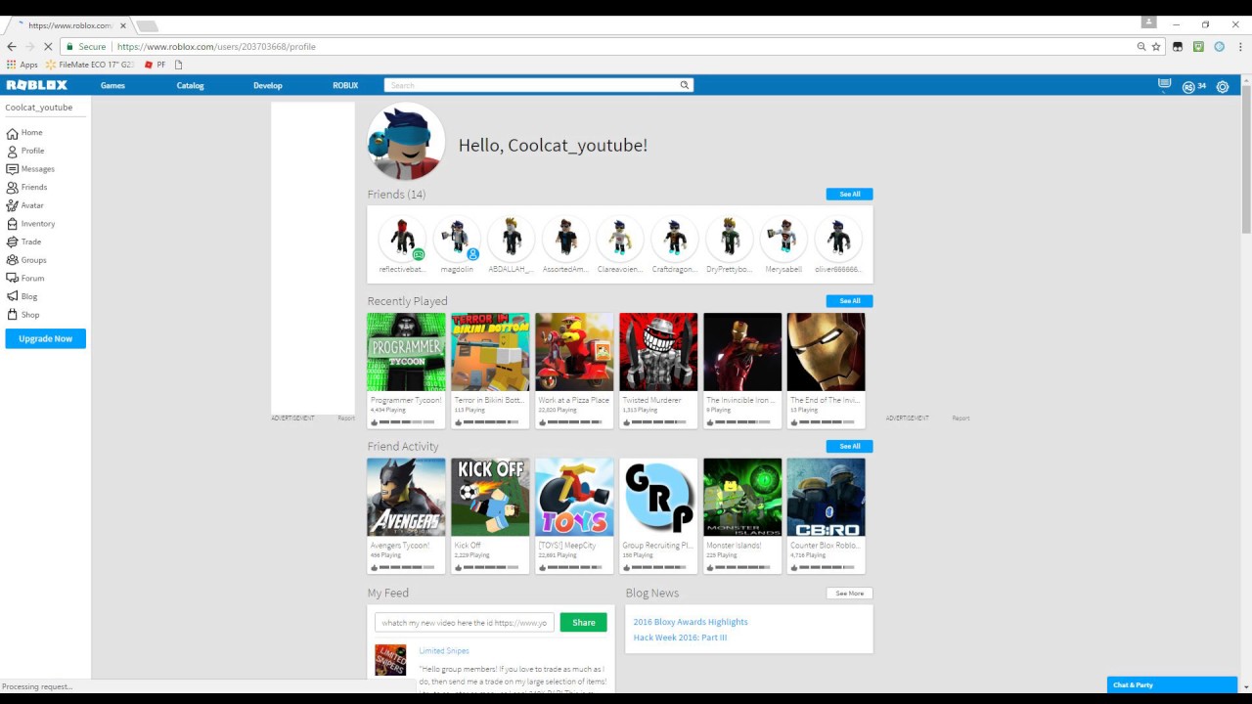Open friend Merysabell's avatar

click(x=783, y=239)
